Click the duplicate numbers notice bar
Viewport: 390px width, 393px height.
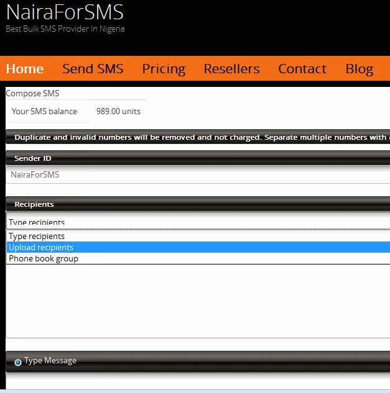(x=198, y=137)
